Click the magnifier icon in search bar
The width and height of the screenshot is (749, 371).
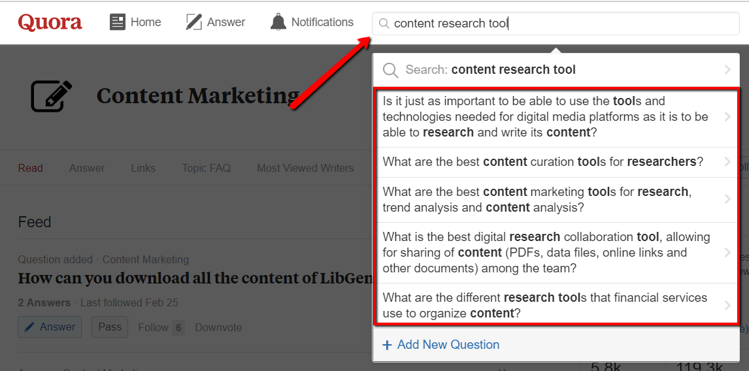384,24
